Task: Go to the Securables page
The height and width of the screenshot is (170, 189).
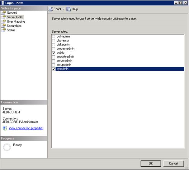Action: click(14, 26)
